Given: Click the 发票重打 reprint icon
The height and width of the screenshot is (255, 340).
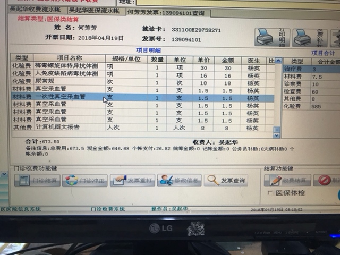Looking at the screenshot, I should pyautogui.click(x=117, y=180).
